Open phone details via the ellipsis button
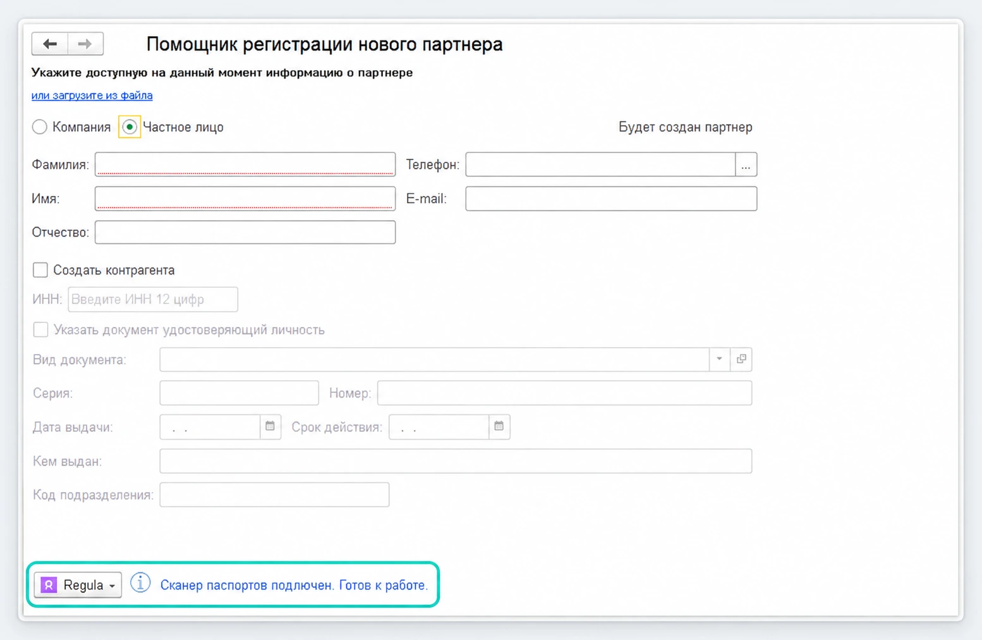Image resolution: width=982 pixels, height=640 pixels. [746, 164]
